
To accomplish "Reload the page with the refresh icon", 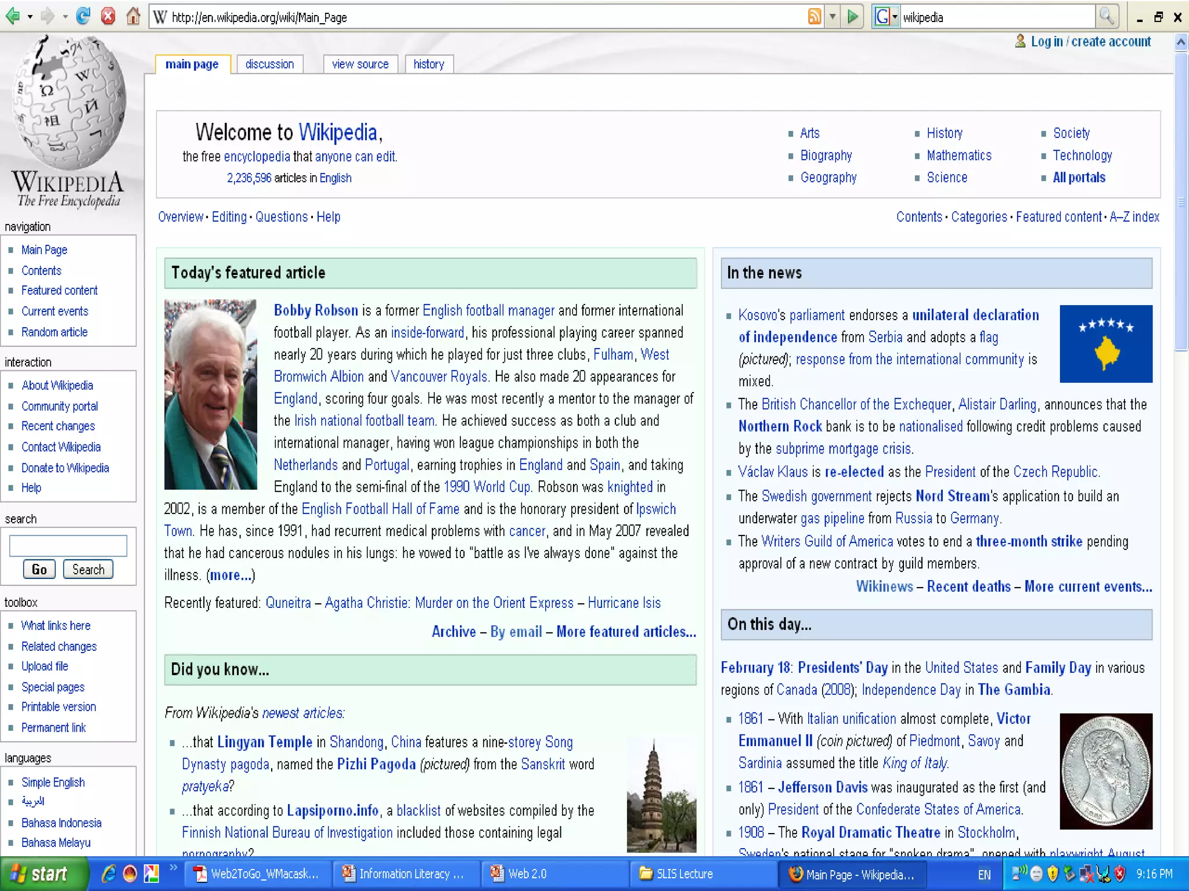I will (x=83, y=16).
